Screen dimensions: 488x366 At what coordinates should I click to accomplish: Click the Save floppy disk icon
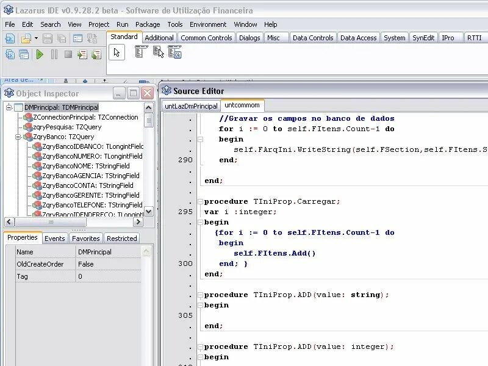click(x=48, y=38)
